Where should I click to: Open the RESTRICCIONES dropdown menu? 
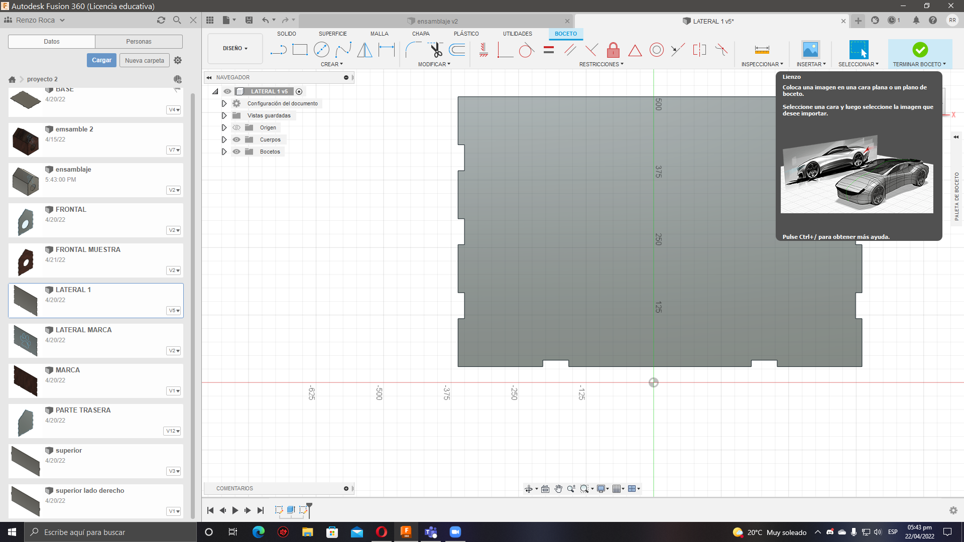coord(601,64)
